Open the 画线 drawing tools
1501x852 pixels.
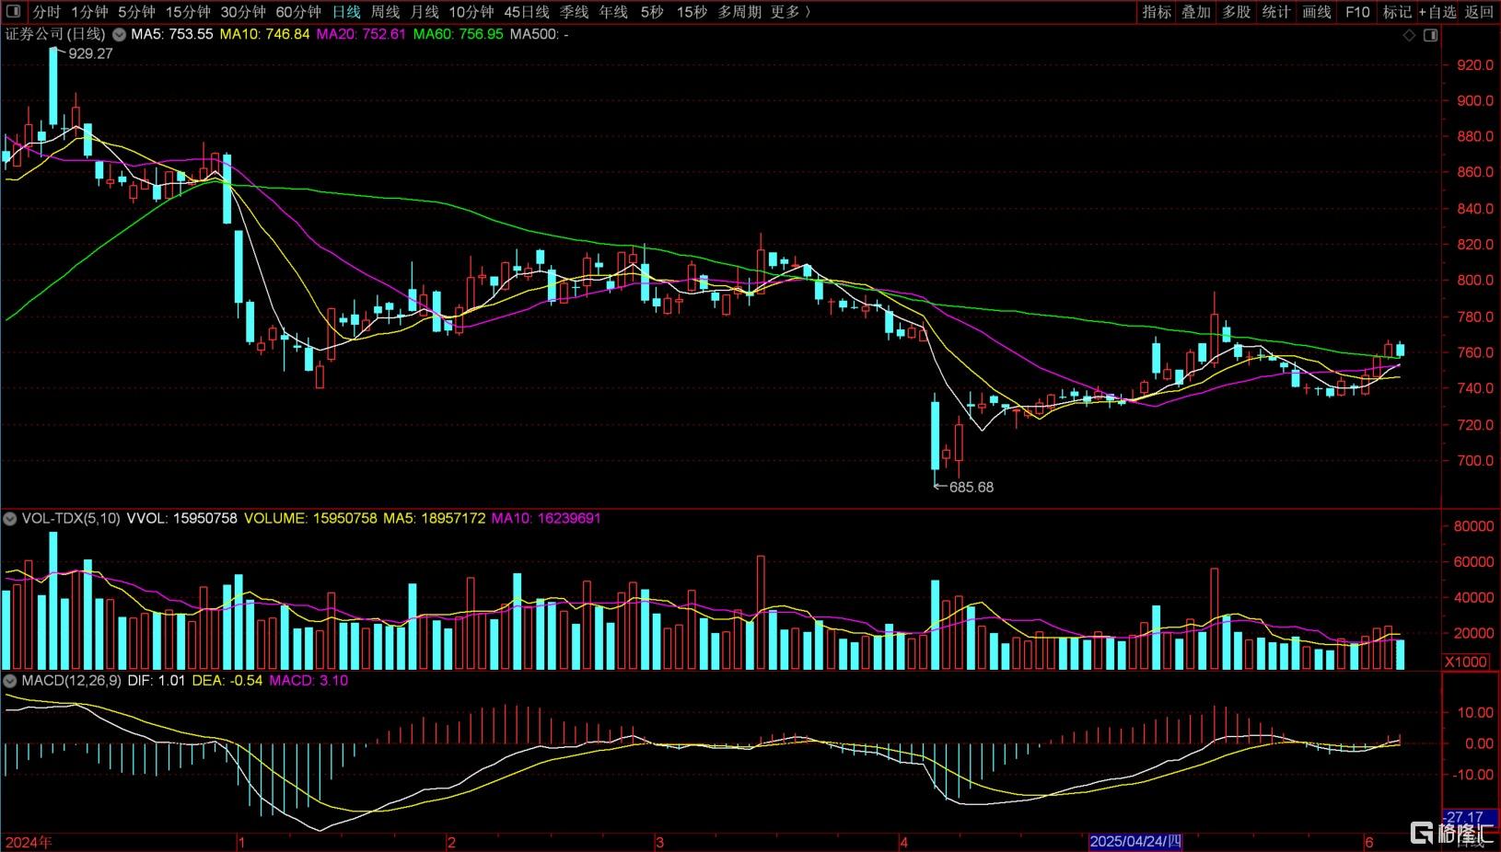[1317, 12]
